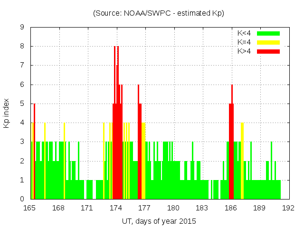
Task: Click the x-axis tick label 165
Action: [x=30, y=208]
